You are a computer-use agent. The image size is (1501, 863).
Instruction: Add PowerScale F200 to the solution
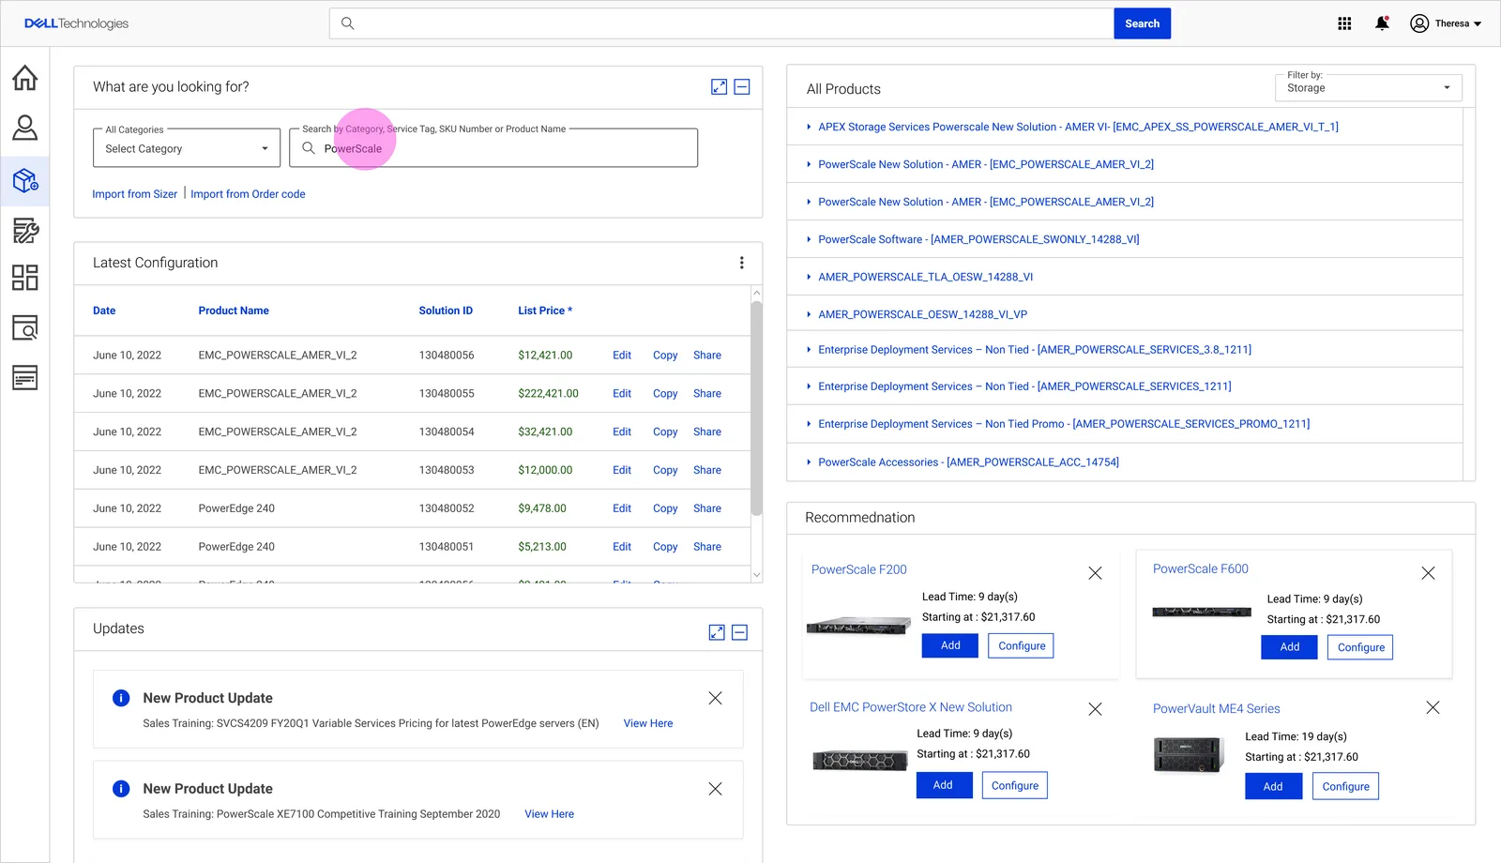(950, 645)
